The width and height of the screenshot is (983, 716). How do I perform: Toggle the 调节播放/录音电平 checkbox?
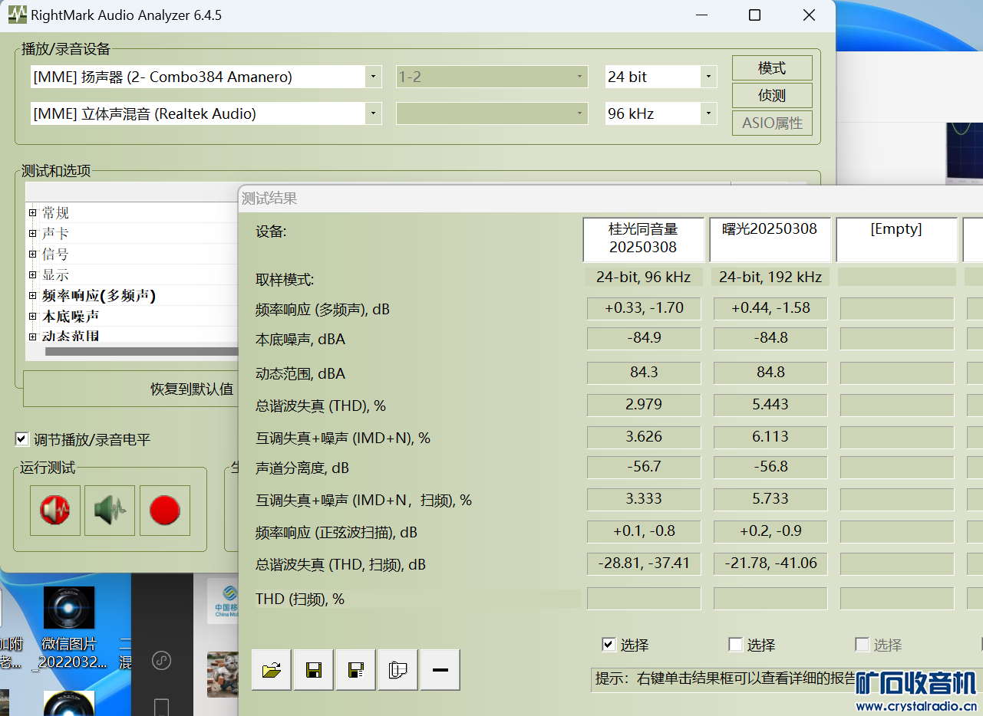[x=22, y=439]
